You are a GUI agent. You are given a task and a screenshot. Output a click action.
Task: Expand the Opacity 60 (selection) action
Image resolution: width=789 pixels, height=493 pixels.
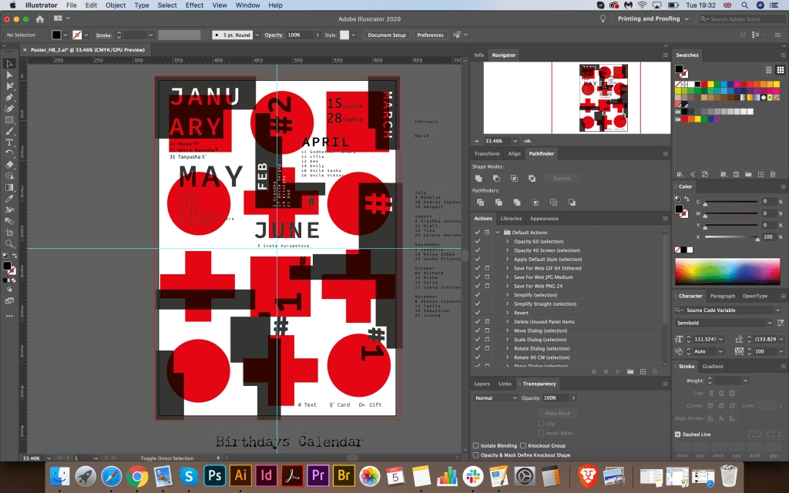507,241
